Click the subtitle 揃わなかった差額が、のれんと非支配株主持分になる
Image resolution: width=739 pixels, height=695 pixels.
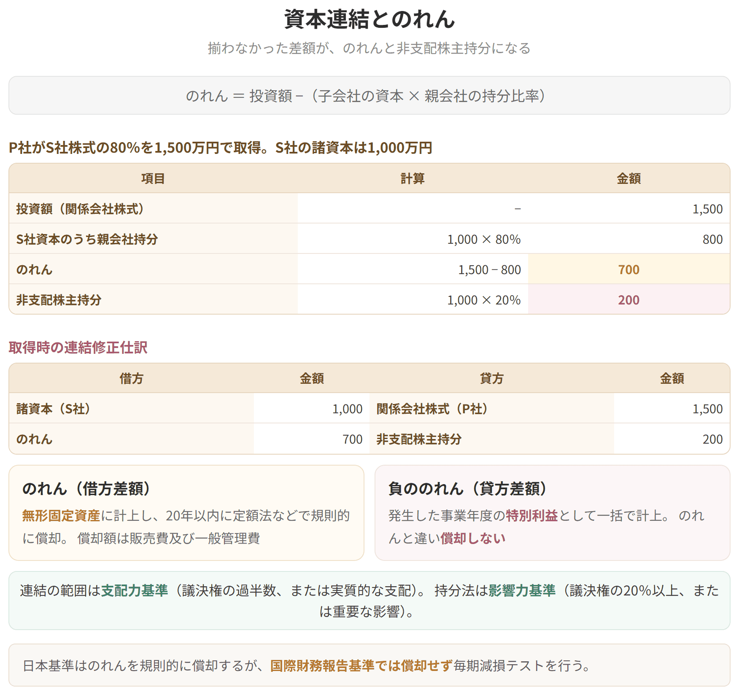point(369,48)
